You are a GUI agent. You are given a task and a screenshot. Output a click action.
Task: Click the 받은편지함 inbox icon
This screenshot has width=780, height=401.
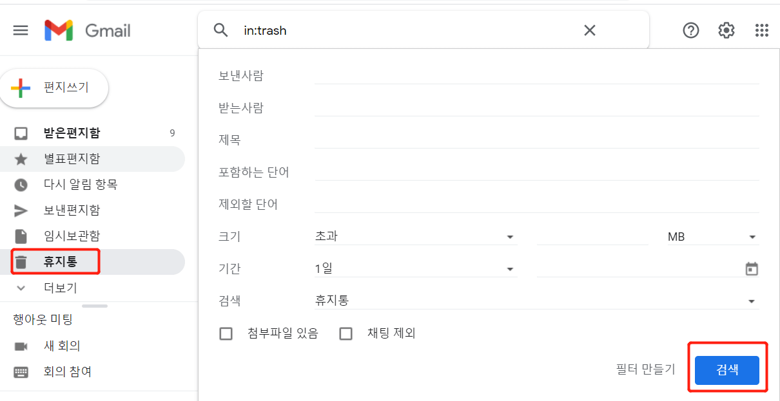coord(21,133)
